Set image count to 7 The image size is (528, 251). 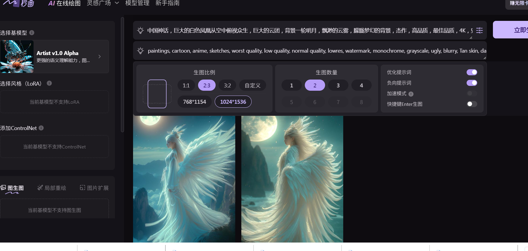[338, 102]
